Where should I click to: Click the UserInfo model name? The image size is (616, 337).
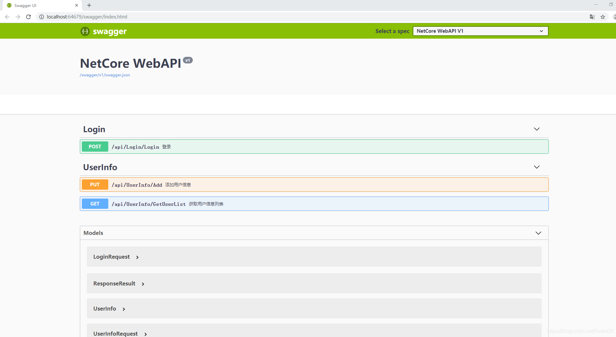click(x=105, y=309)
